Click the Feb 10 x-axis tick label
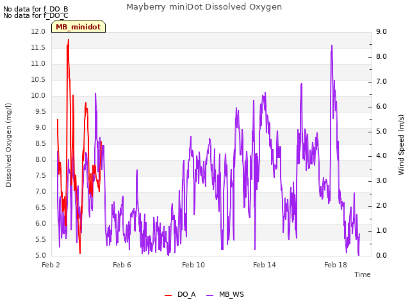 [193, 265]
